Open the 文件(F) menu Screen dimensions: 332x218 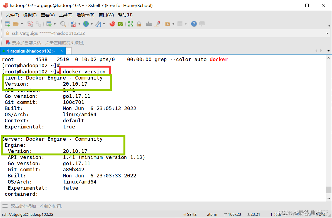pyautogui.click(x=13, y=15)
